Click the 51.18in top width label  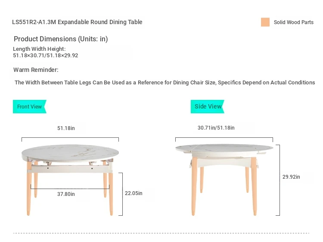coord(66,128)
